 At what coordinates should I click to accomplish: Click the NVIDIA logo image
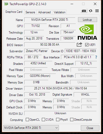tap(87, 32)
